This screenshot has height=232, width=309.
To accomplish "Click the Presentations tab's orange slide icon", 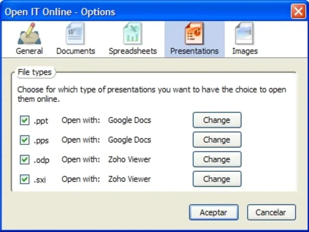I will 194,34.
